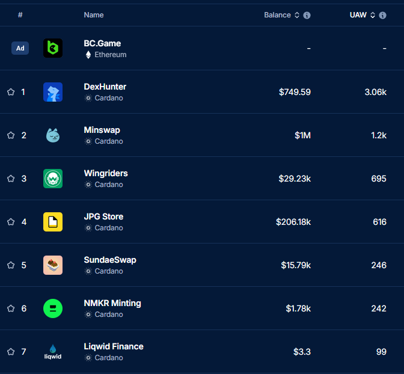Click rank number 1 beside DexHunter

[x=23, y=92]
